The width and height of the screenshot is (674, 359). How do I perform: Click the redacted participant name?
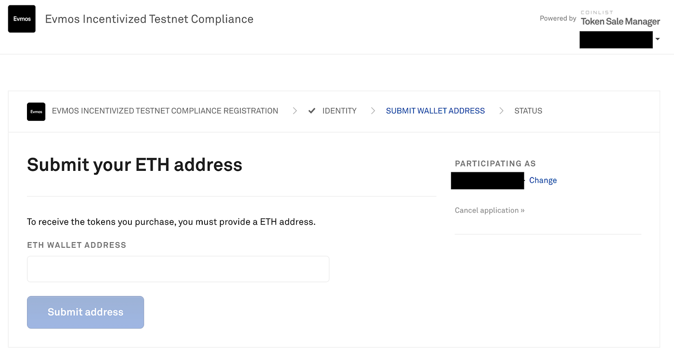pyautogui.click(x=488, y=180)
